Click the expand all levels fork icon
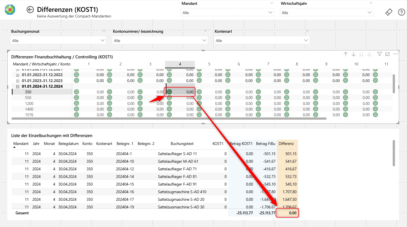Viewport: 407px width, 227px height. [369, 54]
